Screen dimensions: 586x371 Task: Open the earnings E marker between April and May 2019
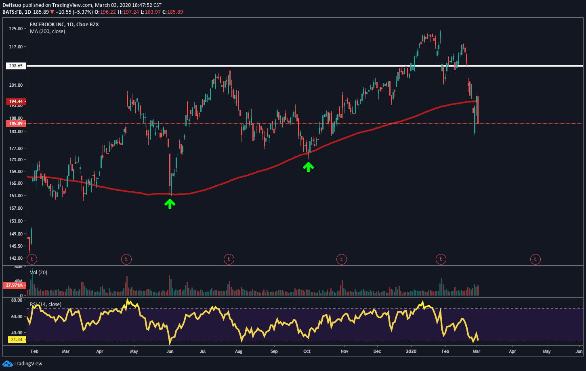126,259
